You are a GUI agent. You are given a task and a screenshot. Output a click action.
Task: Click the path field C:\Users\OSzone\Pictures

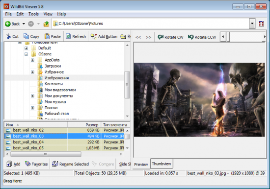pos(151,24)
